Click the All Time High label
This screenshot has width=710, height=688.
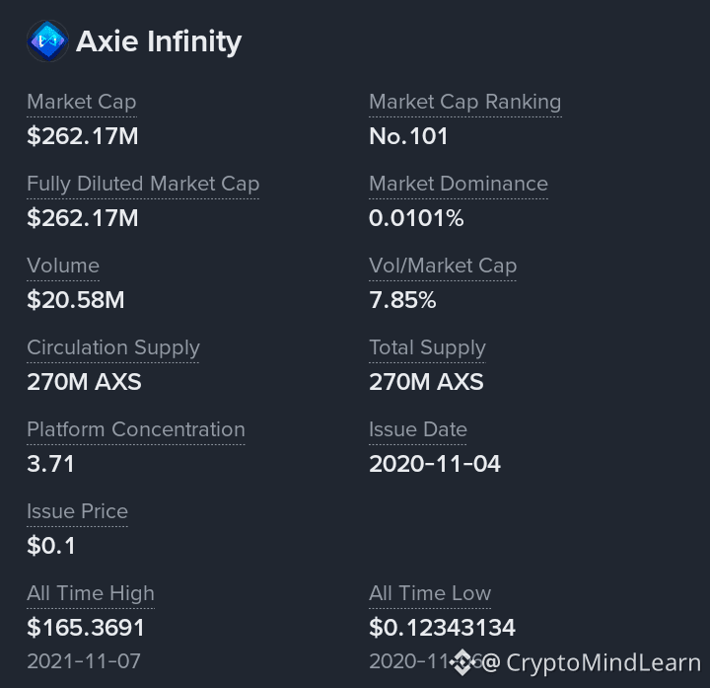(x=91, y=593)
